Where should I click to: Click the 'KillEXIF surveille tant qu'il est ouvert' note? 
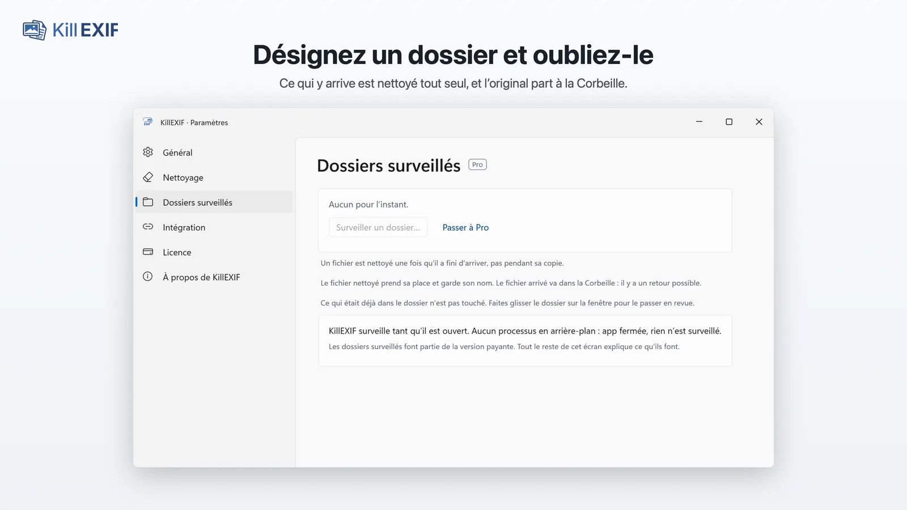coord(525,331)
